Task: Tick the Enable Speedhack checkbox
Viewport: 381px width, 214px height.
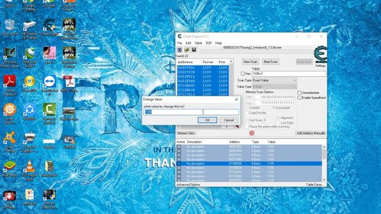Action: [299, 97]
